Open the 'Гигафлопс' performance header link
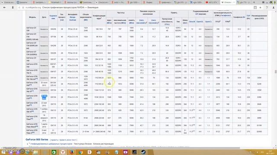Viewport: 277px width, 155px height. (225, 15)
